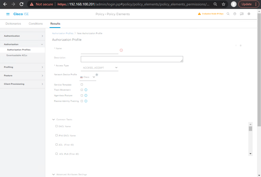Open the Network Device Profile Cisco dropdown
261x177 pixels.
(x=88, y=77)
